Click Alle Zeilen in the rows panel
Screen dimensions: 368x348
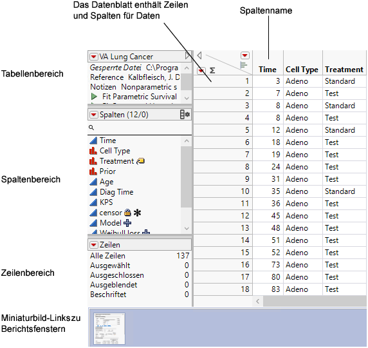107,256
